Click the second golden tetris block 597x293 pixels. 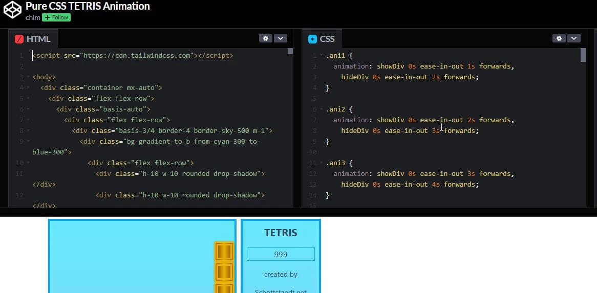(224, 272)
